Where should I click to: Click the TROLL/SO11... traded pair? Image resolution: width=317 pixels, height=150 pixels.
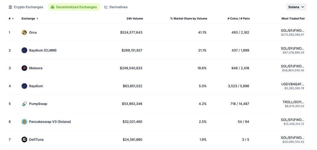293,102
